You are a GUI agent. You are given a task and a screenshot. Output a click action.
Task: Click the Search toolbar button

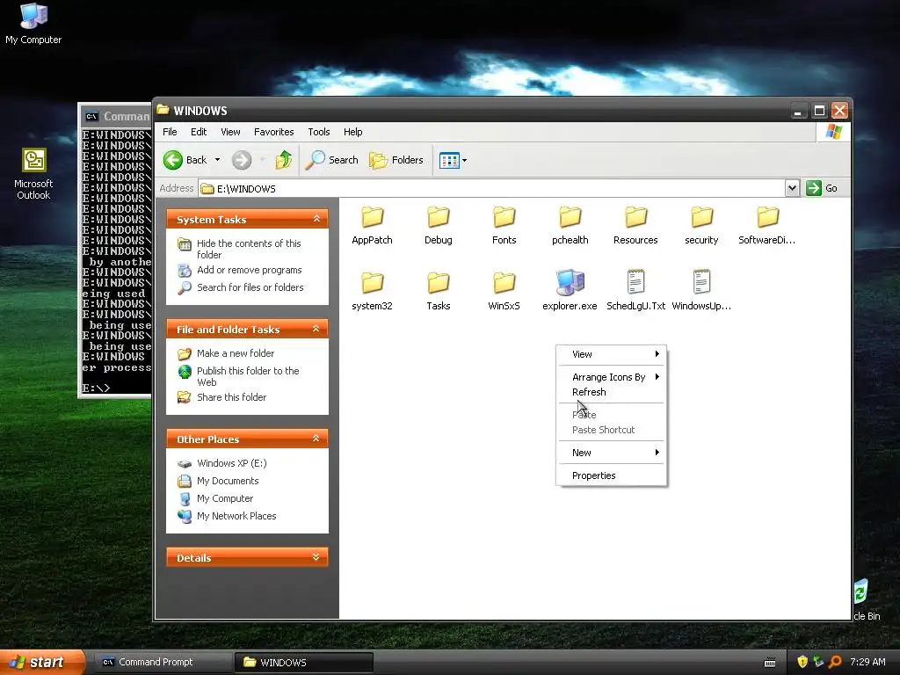tap(331, 160)
